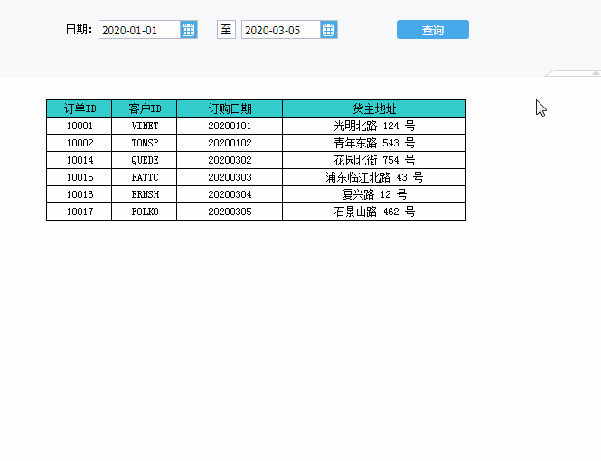Select address cell 光明北路 124 号
The image size is (601, 461).
374,126
